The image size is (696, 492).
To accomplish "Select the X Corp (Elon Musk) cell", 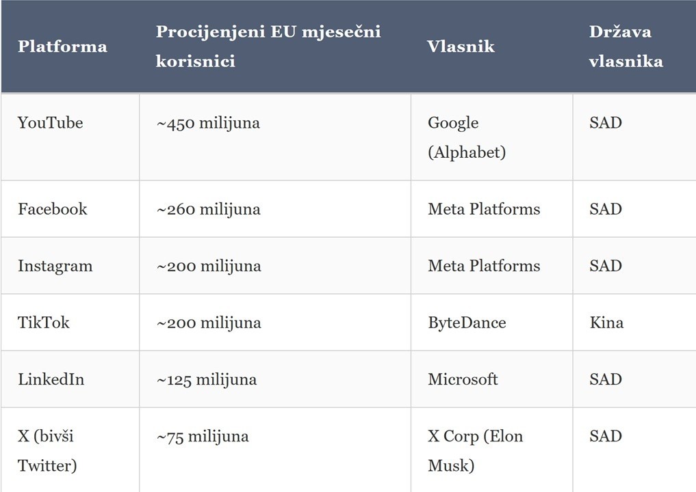I will coord(475,450).
